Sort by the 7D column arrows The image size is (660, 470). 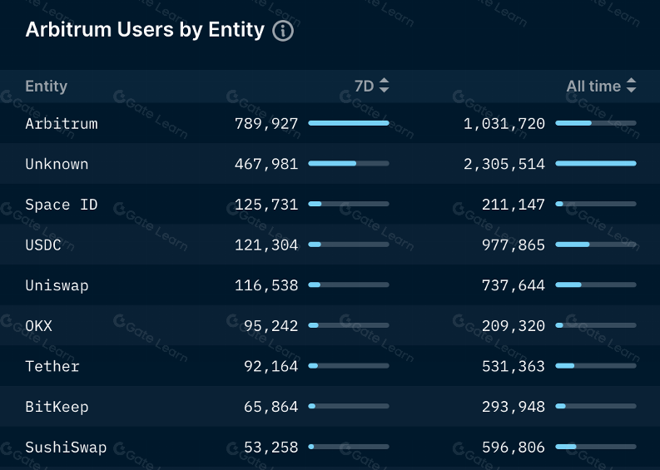(384, 86)
